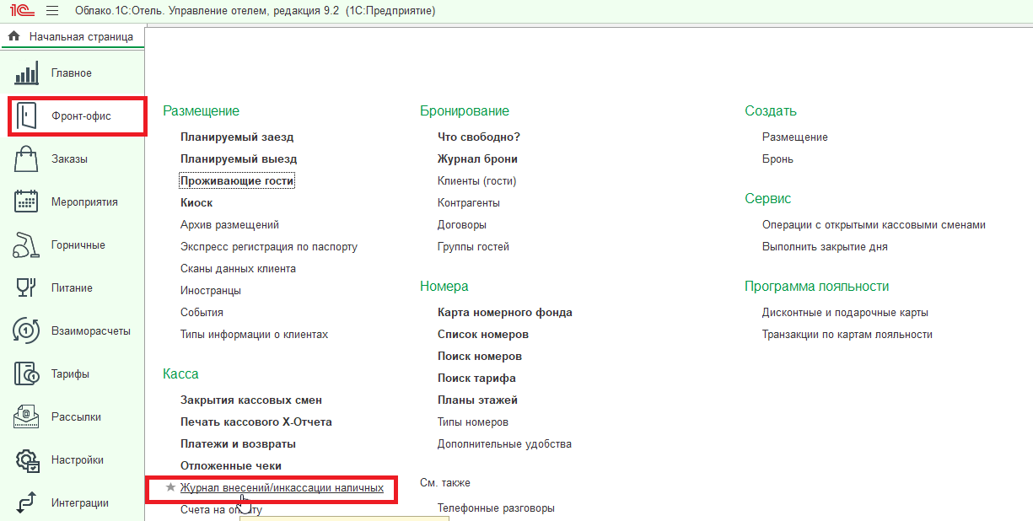Open Планируемый заезд
Screen dimensions: 1033x521
point(237,137)
